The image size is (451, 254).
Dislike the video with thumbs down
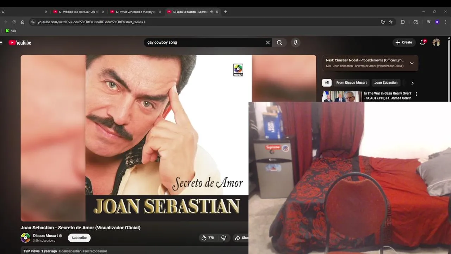click(x=224, y=238)
